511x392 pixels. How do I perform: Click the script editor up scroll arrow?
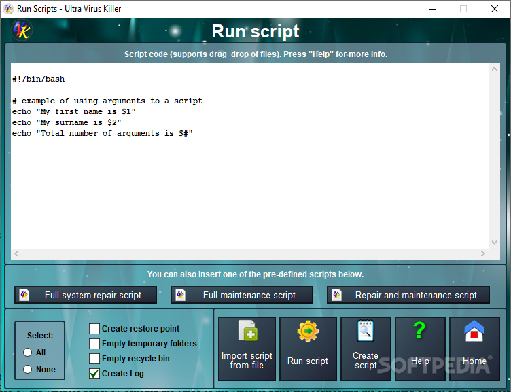tap(494, 69)
